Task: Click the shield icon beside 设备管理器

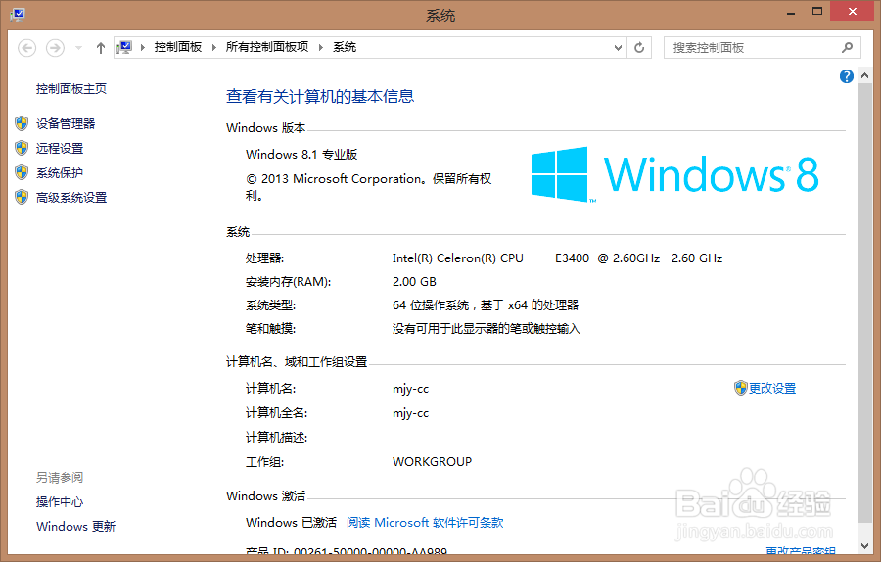Action: 22,123
